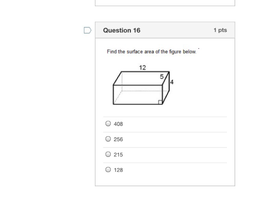262x200 pixels.
Task: Click the '4' height label beside the prism
Action: click(172, 82)
